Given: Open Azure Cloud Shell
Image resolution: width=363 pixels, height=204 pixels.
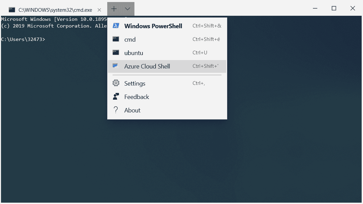Looking at the screenshot, I should point(167,66).
